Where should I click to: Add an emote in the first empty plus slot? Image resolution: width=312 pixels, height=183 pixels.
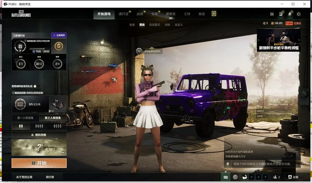click(x=252, y=177)
